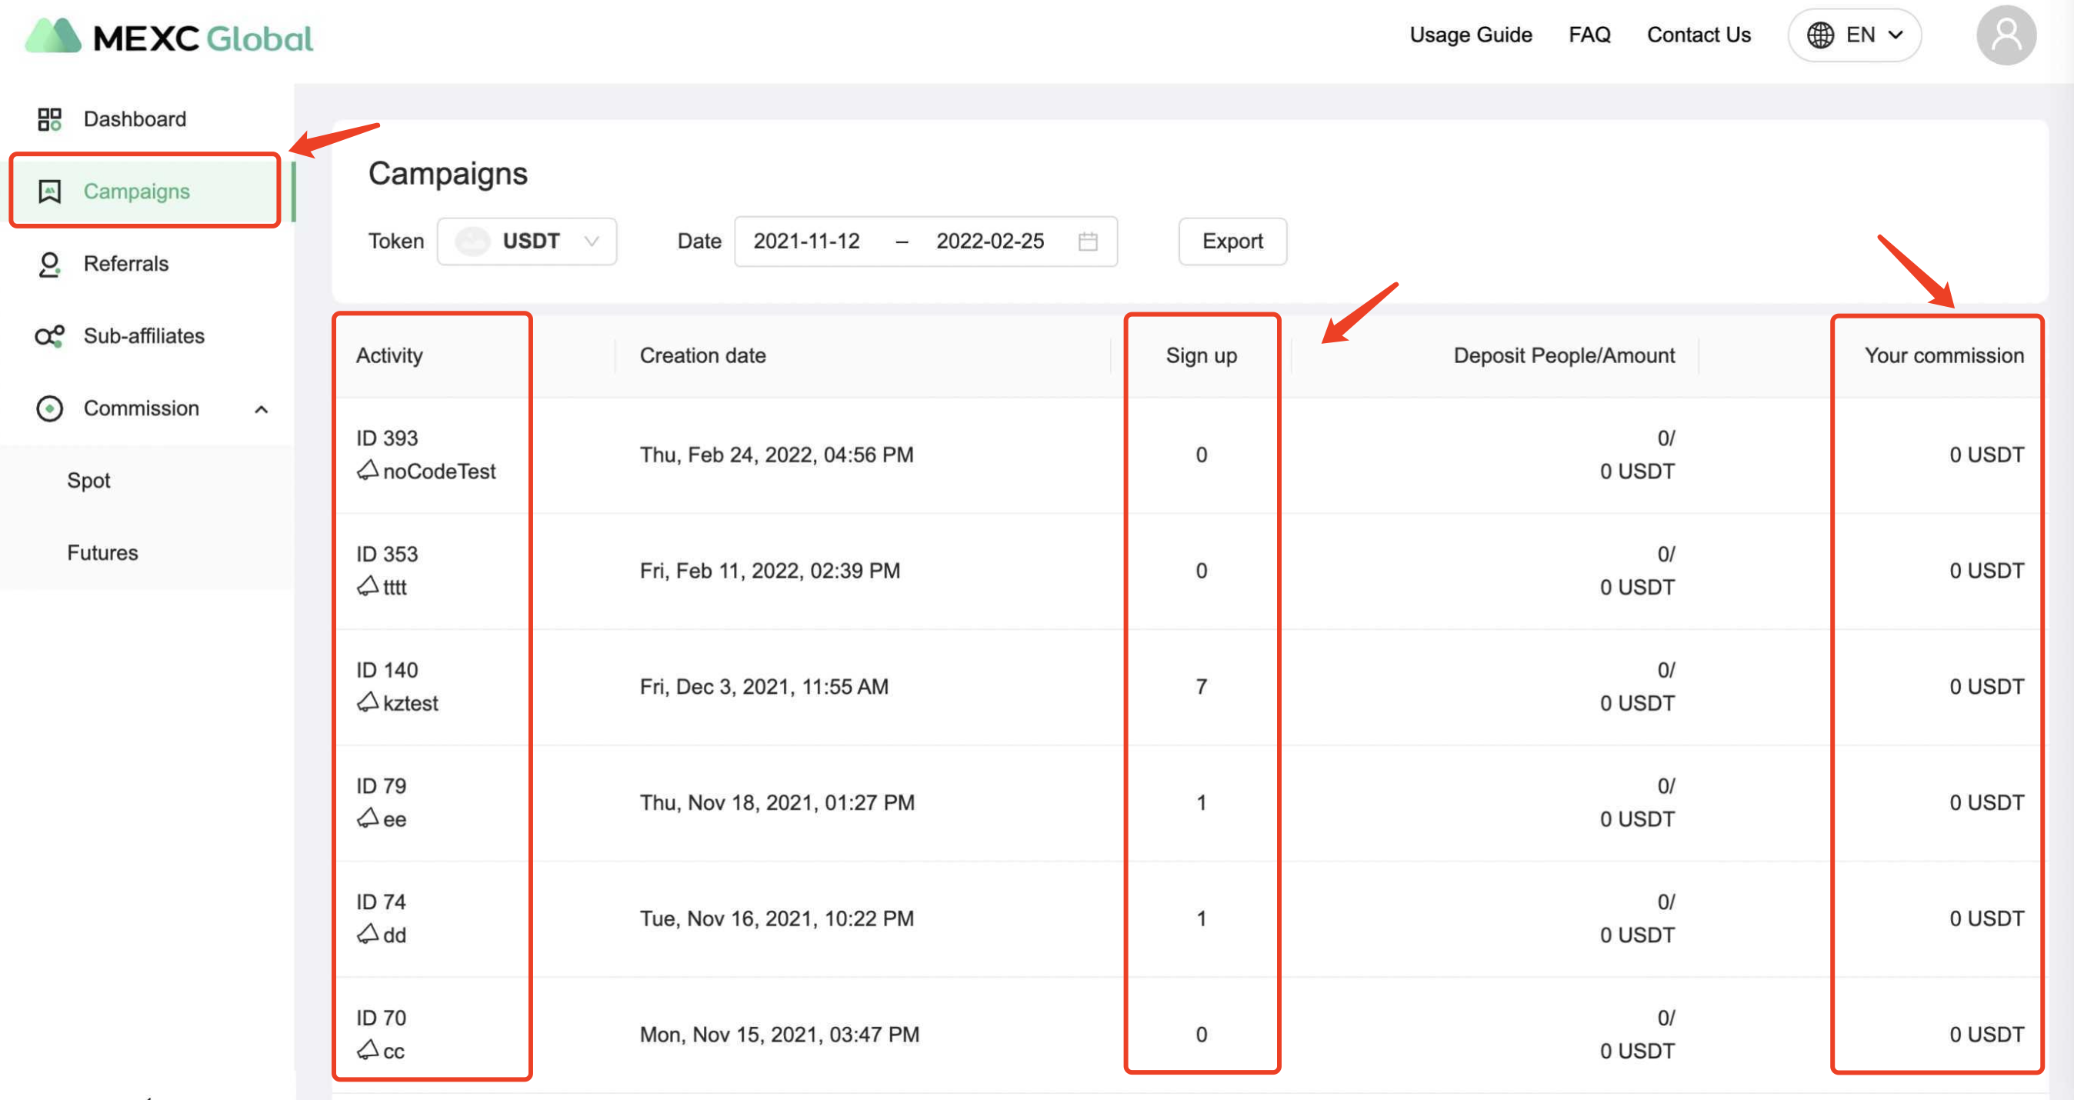Click the Commission circle icon
Image resolution: width=2074 pixels, height=1100 pixels.
coord(49,408)
